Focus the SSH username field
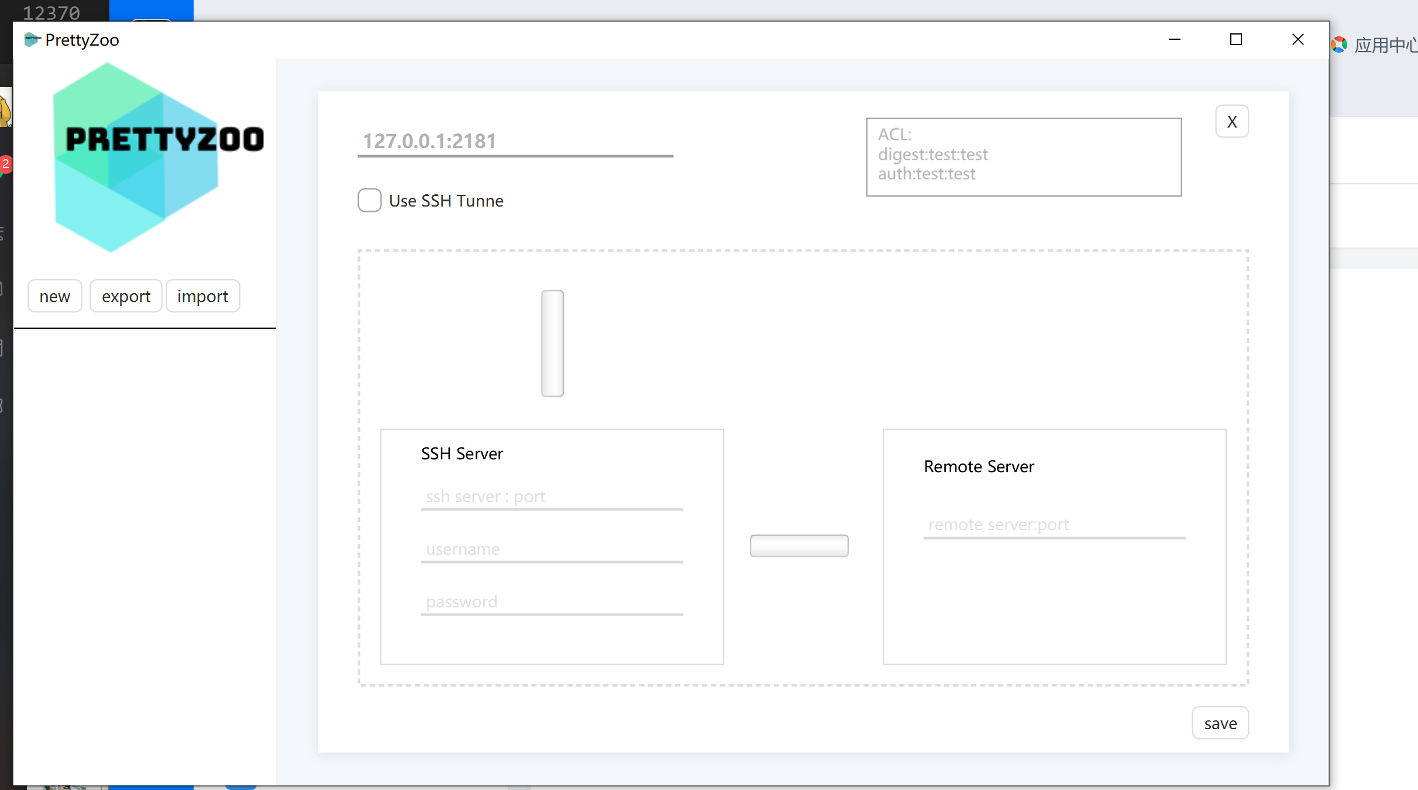Screen dimensions: 1418x790 click(x=551, y=549)
